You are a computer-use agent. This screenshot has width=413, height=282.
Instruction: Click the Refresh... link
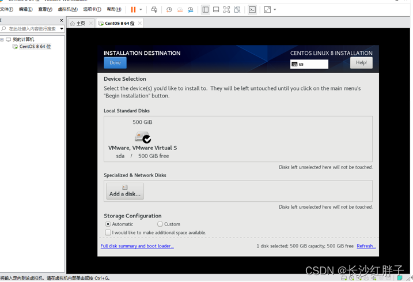(366, 246)
